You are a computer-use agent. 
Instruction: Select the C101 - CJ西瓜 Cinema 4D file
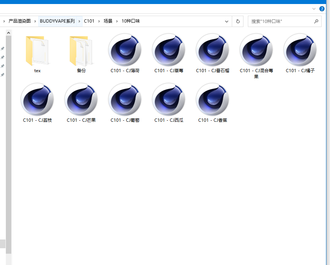(x=169, y=100)
